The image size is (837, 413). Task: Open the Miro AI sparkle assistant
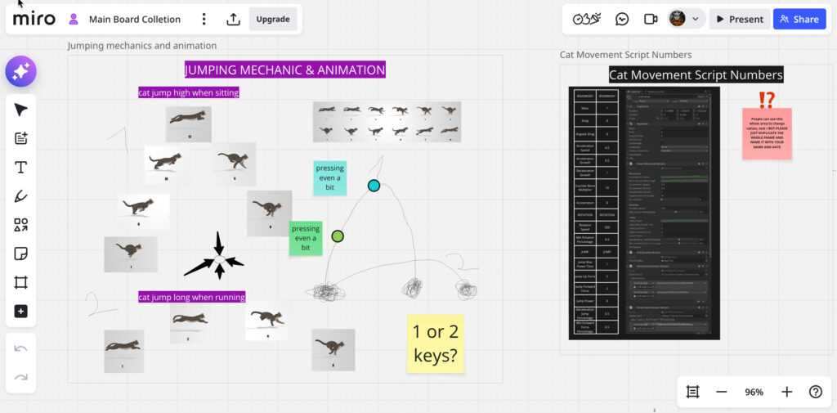[x=21, y=72]
